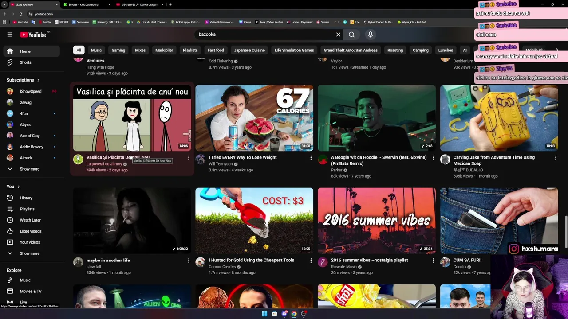Expand the Subscriptions section header
568x319 pixels.
coord(23,80)
